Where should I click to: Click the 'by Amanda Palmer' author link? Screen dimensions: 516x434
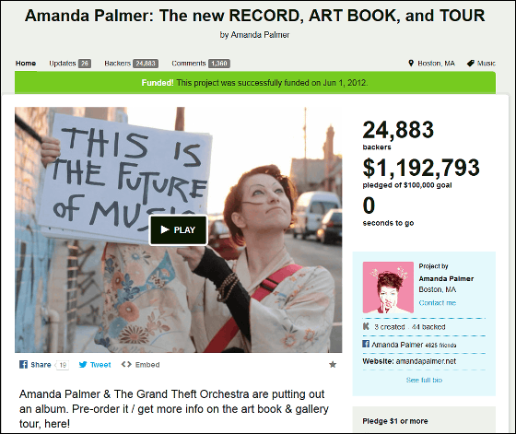tap(260, 35)
